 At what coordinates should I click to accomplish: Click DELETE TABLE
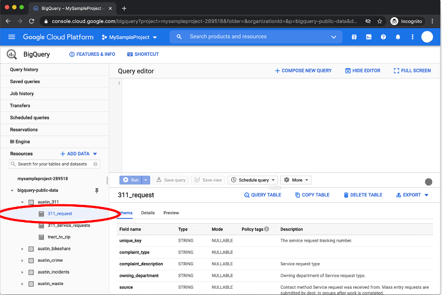363,195
